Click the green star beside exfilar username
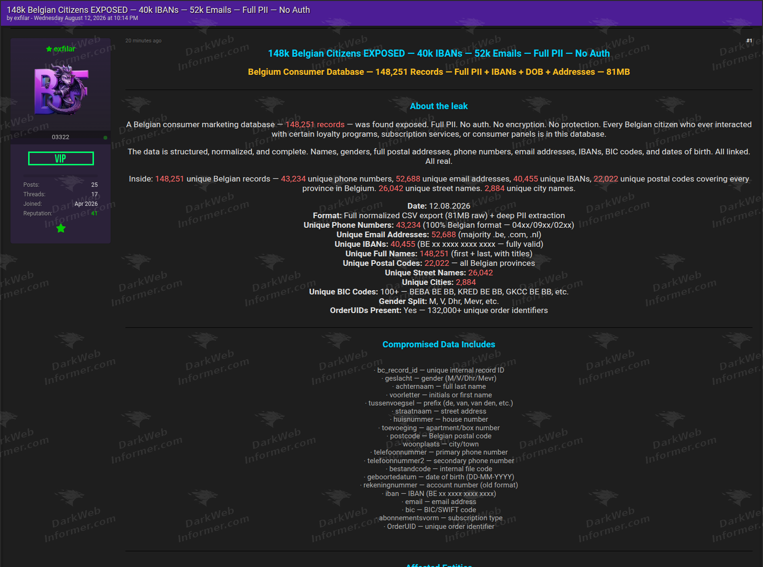This screenshot has width=763, height=567. coord(49,49)
